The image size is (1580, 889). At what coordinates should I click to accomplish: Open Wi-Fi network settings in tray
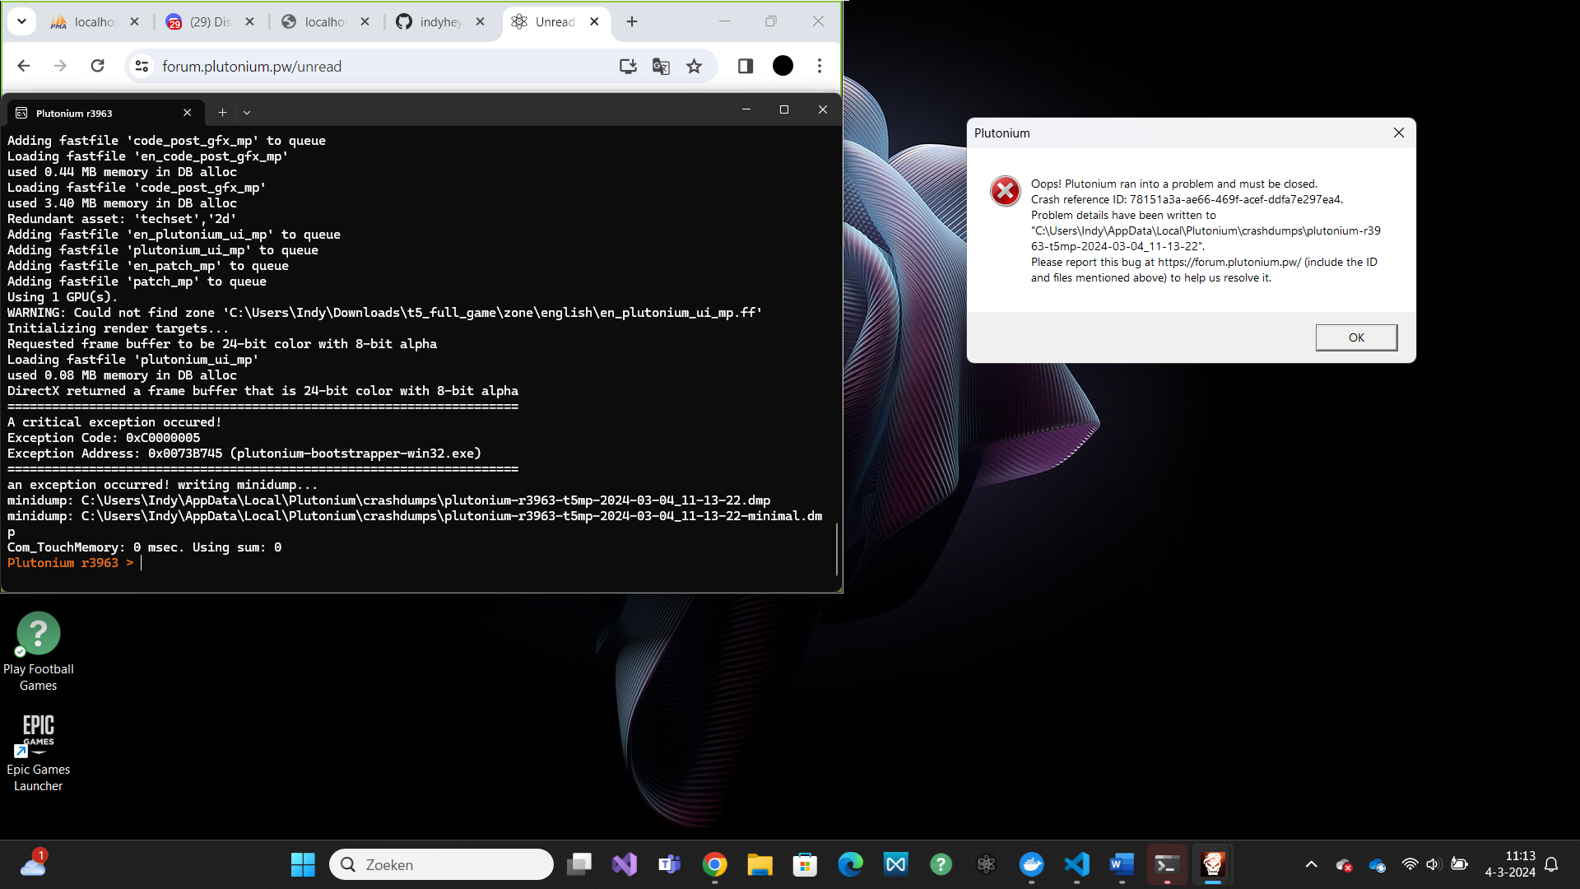click(x=1410, y=864)
